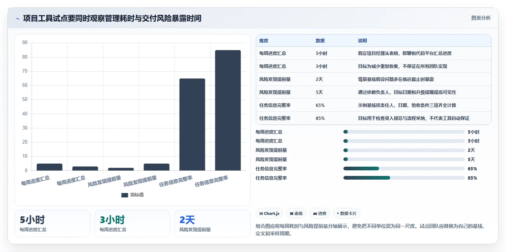The height and width of the screenshot is (252, 506).
Task: Click the progress bar labeled 5天
Action: click(404, 160)
